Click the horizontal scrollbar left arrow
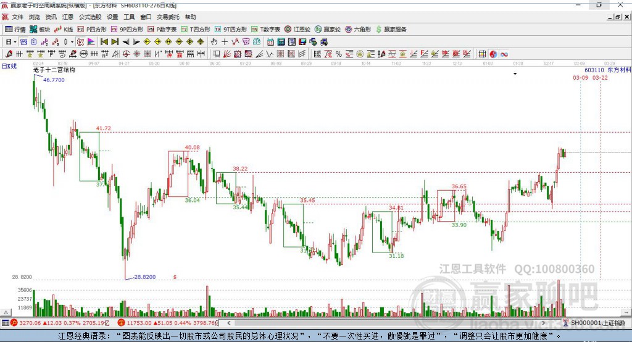Screen dimensions: 632x342 pos(229,323)
